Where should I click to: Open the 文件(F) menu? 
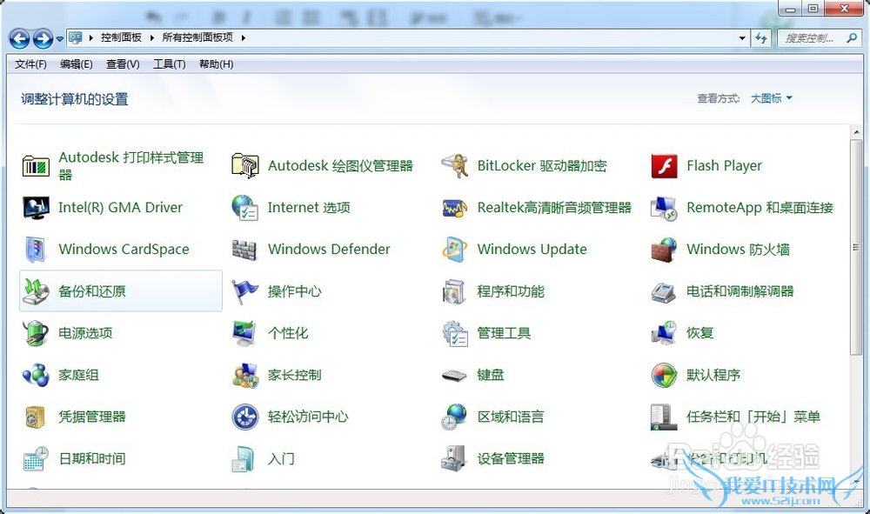click(x=30, y=64)
